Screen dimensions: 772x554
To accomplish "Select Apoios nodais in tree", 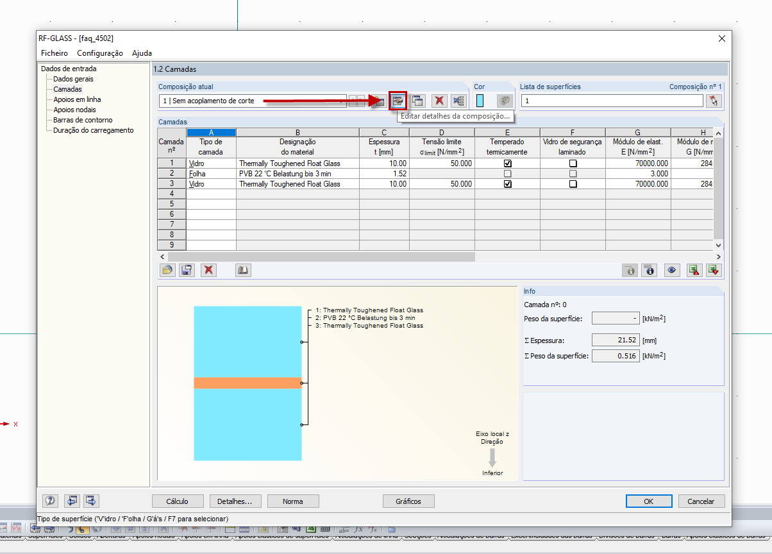I will (x=74, y=110).
